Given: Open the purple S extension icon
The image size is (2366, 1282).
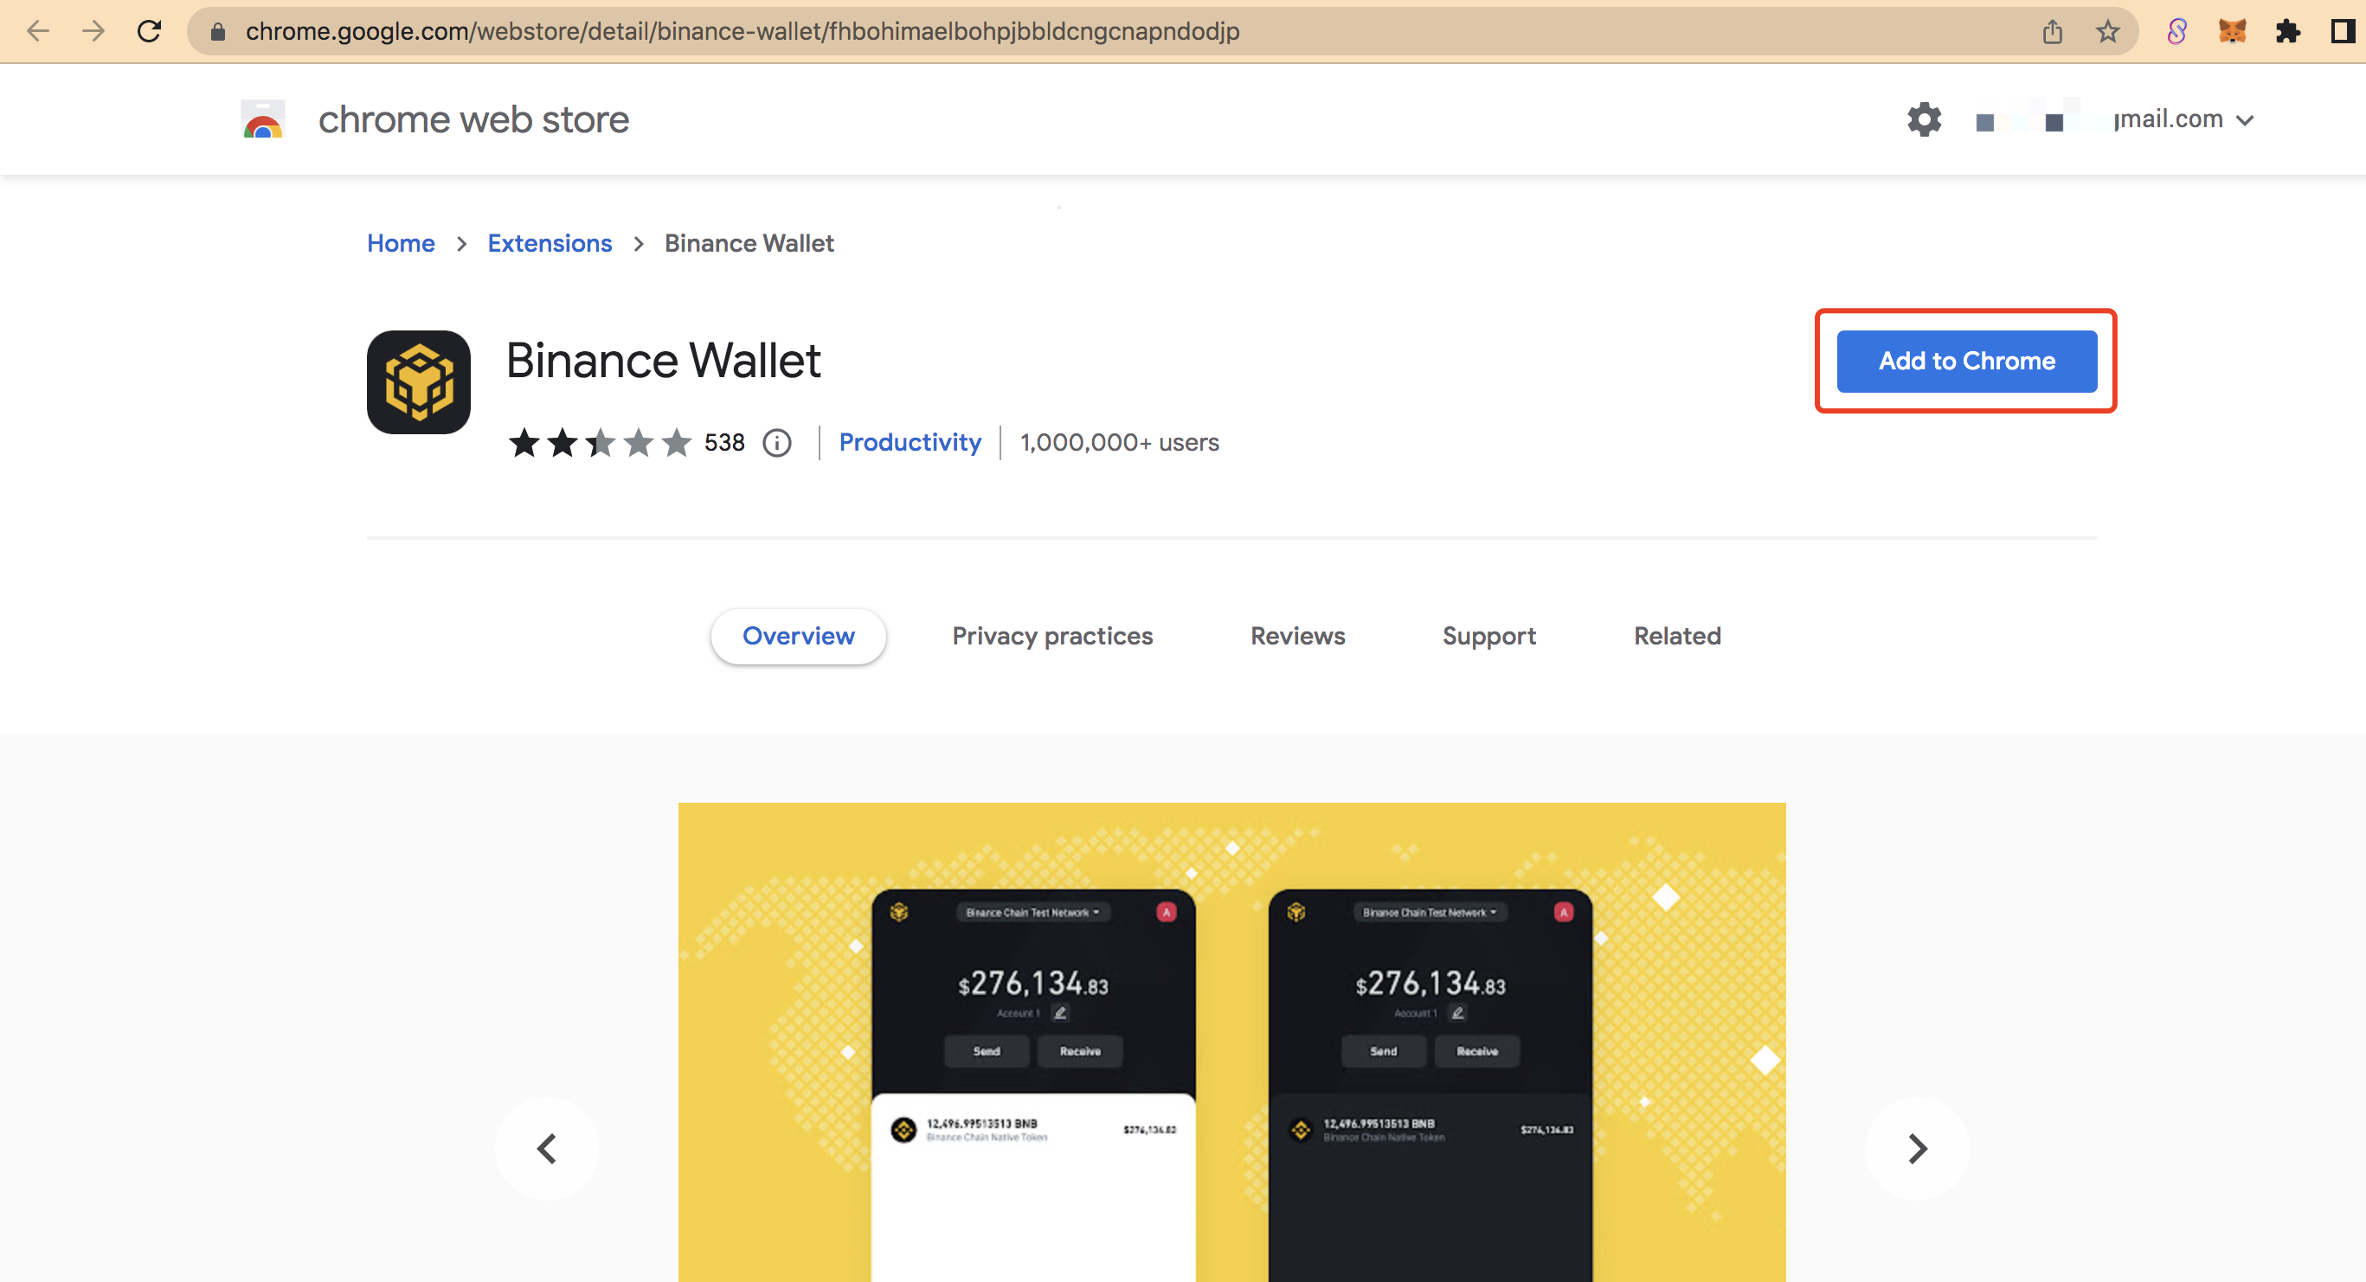Looking at the screenshot, I should point(2176,31).
